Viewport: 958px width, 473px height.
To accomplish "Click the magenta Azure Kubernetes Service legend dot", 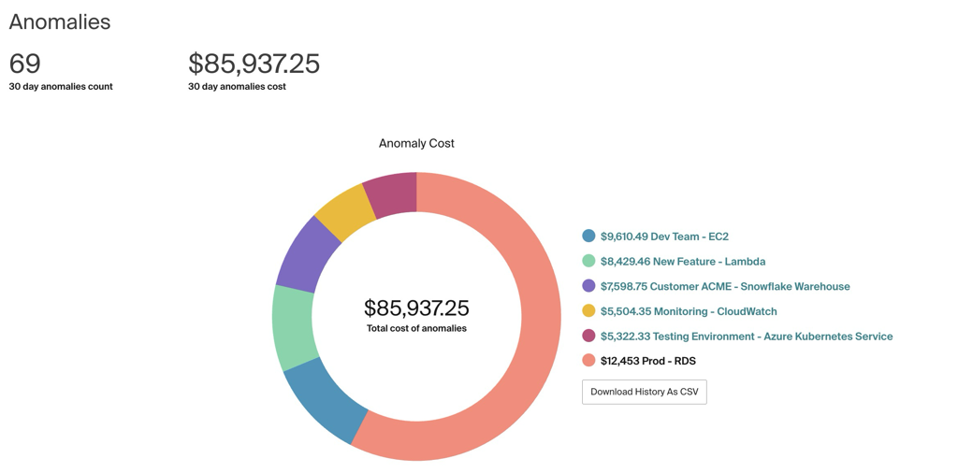I will (588, 337).
